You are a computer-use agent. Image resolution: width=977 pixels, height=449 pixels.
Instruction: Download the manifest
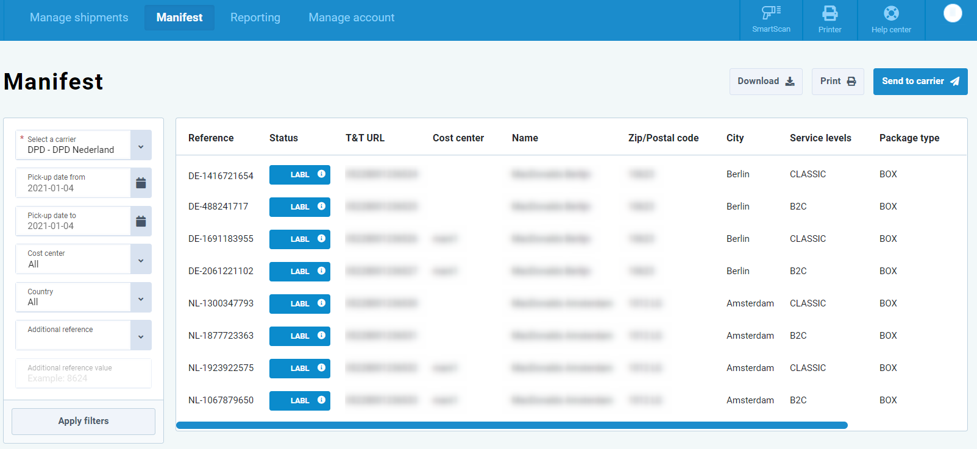point(766,82)
